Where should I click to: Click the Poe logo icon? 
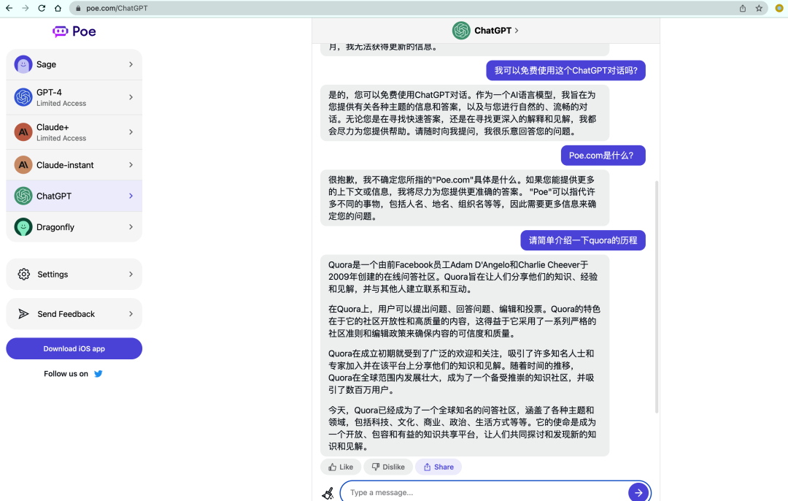click(60, 31)
